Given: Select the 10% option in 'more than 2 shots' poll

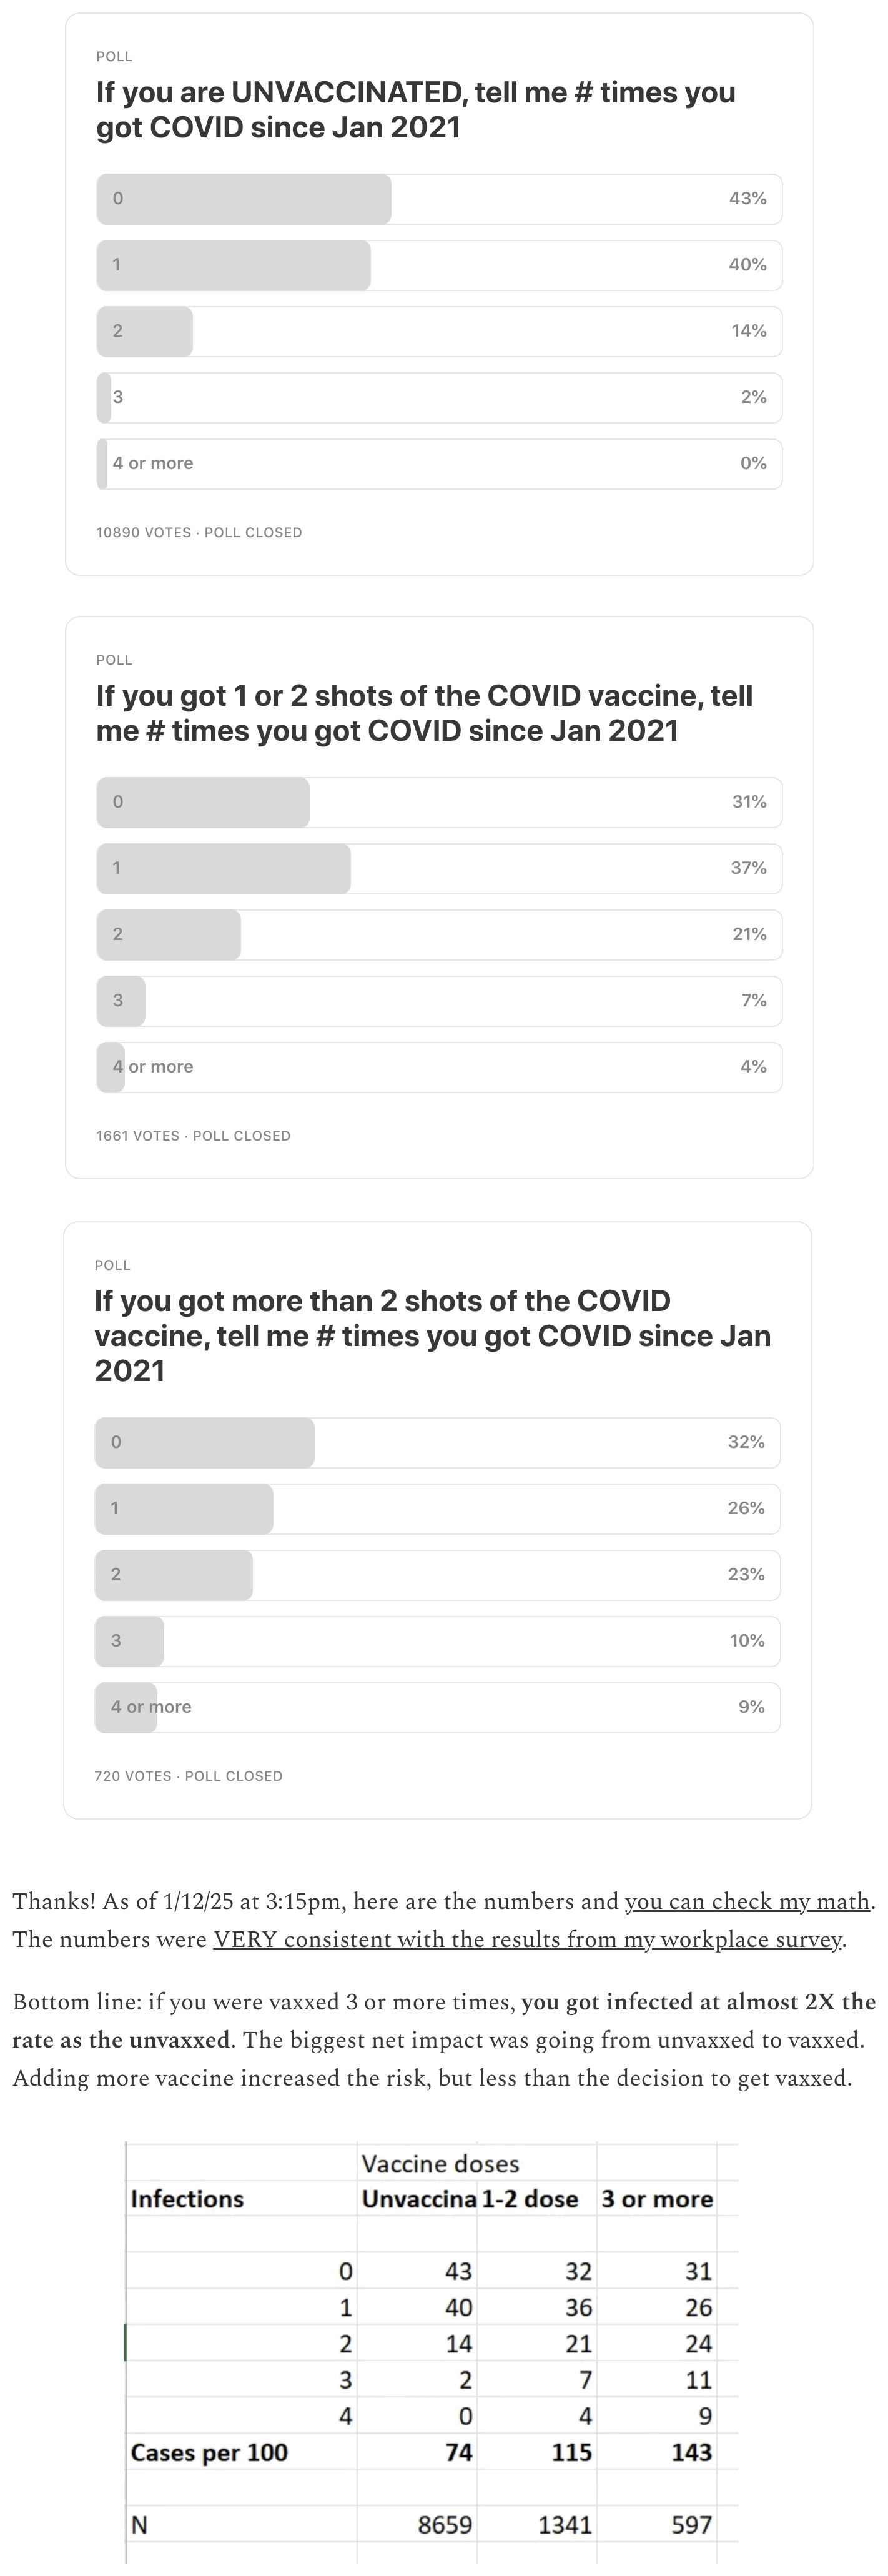Looking at the screenshot, I should (x=437, y=1640).
